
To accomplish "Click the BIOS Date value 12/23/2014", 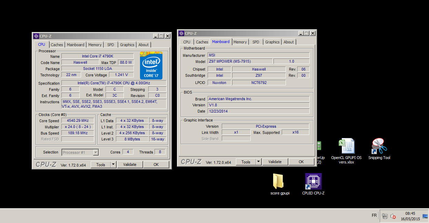I will 259,111.
